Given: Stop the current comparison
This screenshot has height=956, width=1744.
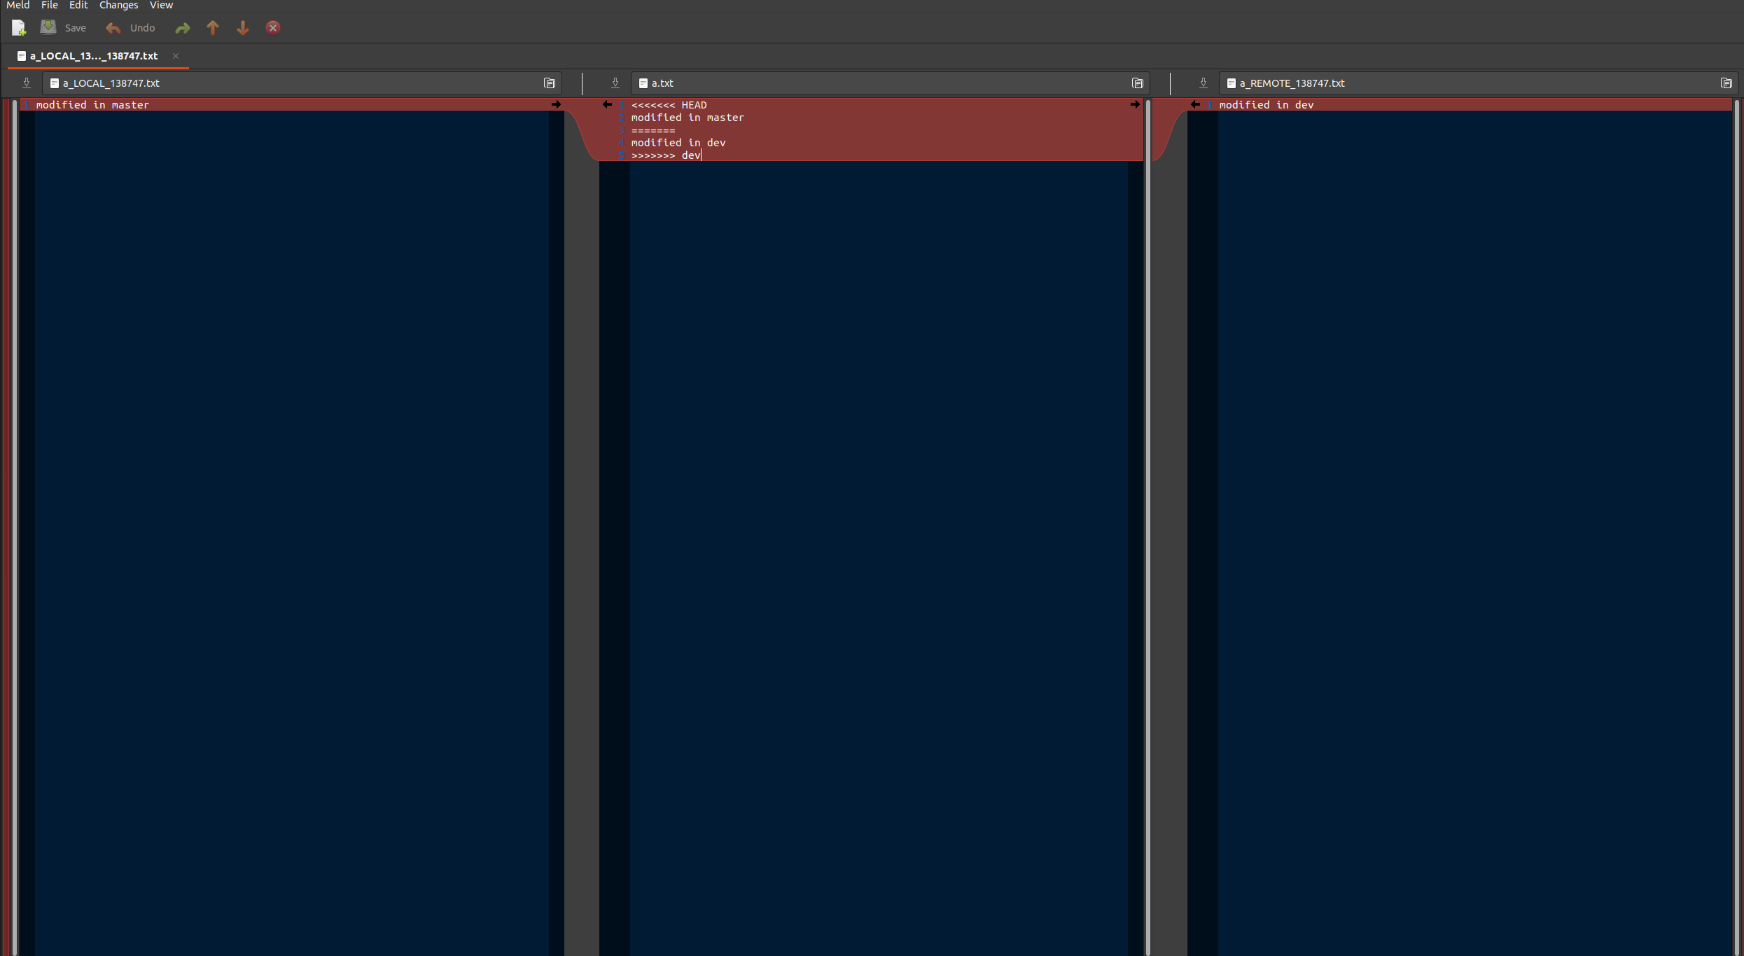Looking at the screenshot, I should coord(272,28).
